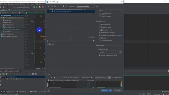
Task: Click Collapse All icon in commit toolbar
Action: (x=66, y=6)
